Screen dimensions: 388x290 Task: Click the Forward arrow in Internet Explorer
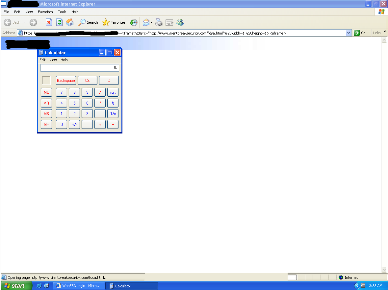pyautogui.click(x=33, y=22)
